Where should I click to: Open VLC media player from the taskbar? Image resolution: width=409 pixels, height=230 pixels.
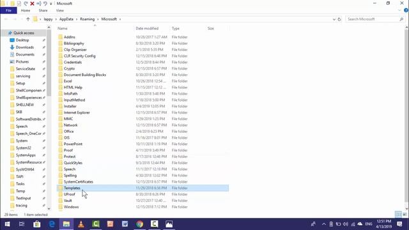tap(81, 224)
